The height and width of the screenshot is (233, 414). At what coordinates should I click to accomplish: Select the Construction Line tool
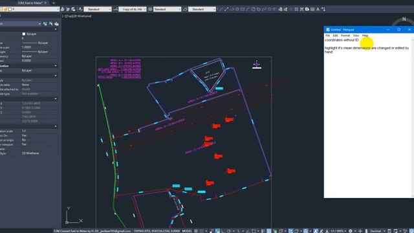[226, 9]
